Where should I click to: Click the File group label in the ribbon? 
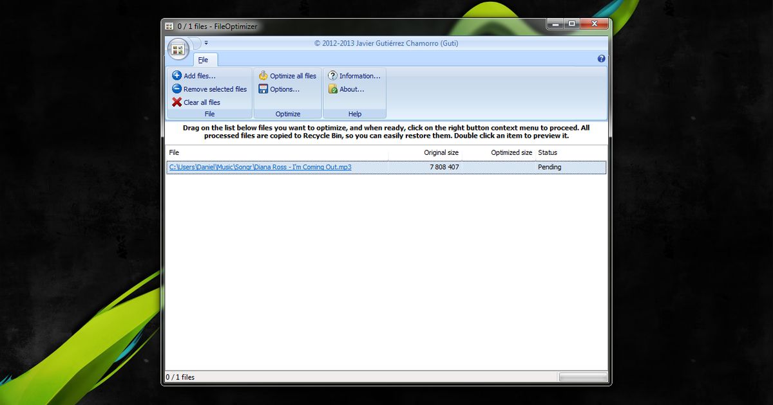tap(209, 114)
